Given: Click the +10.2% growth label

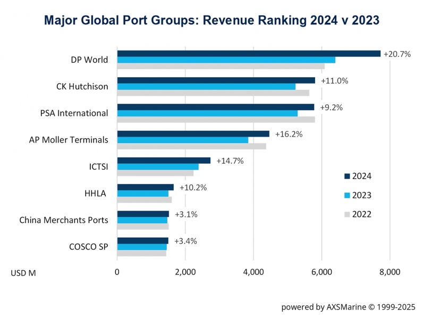Looking at the screenshot, I should coord(193,188).
